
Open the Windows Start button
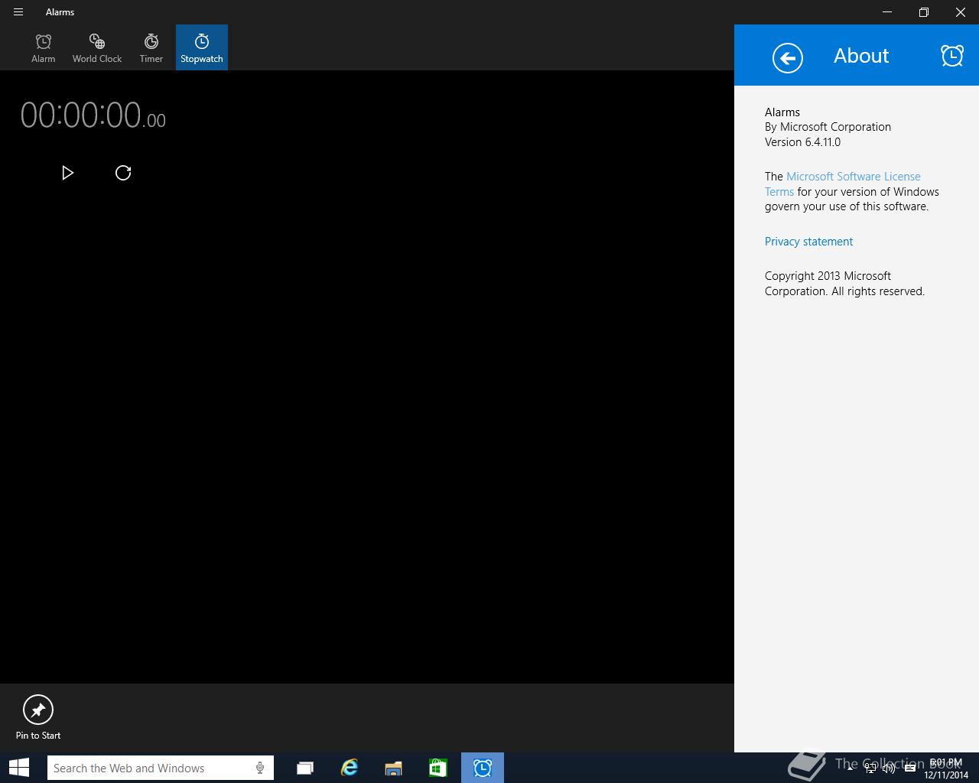click(x=18, y=768)
